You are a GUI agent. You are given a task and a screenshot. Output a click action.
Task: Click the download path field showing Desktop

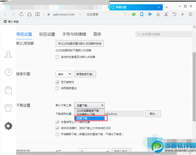pyautogui.click(x=124, y=114)
